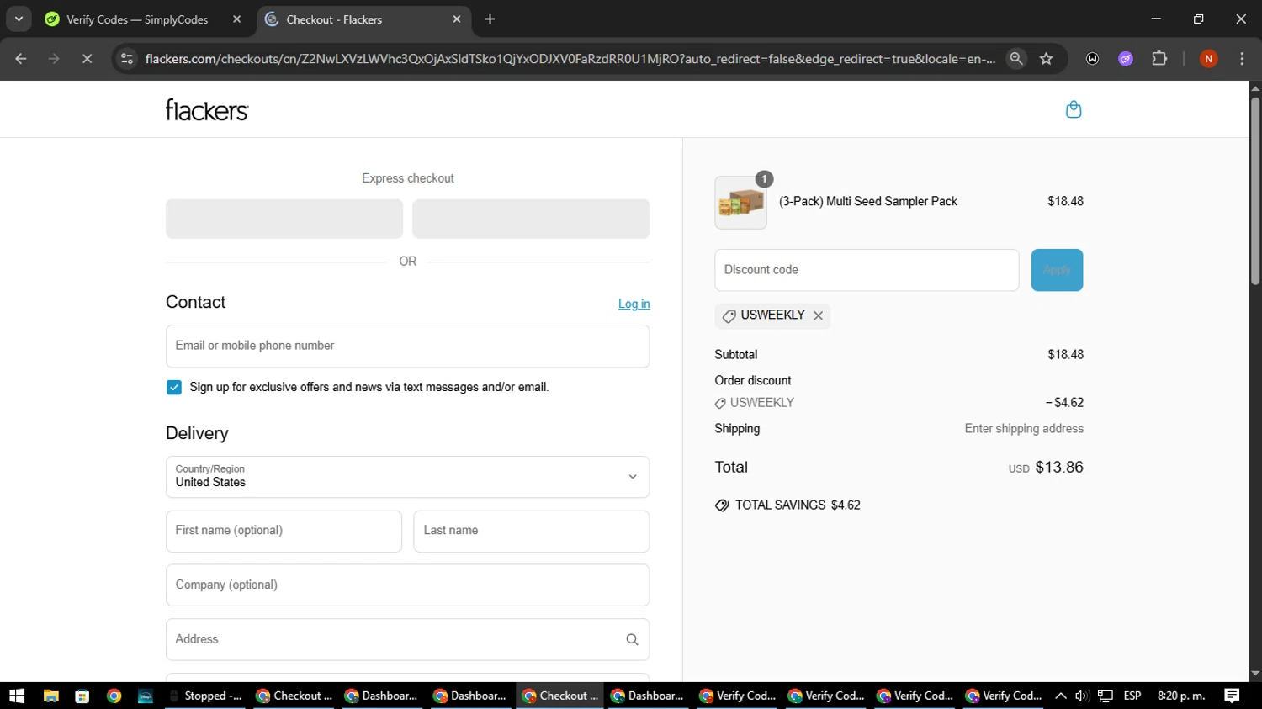Click the Log in link
Image resolution: width=1262 pixels, height=709 pixels.
coord(634,304)
